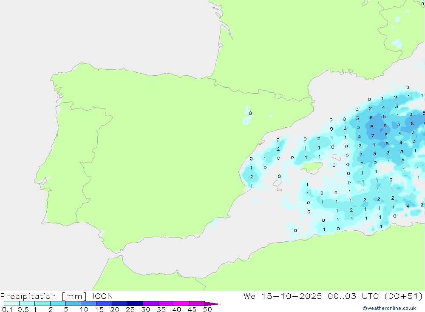The height and width of the screenshot is (312, 425).
Task: Click the "15" legend scale label
Action: pyautogui.click(x=99, y=309)
